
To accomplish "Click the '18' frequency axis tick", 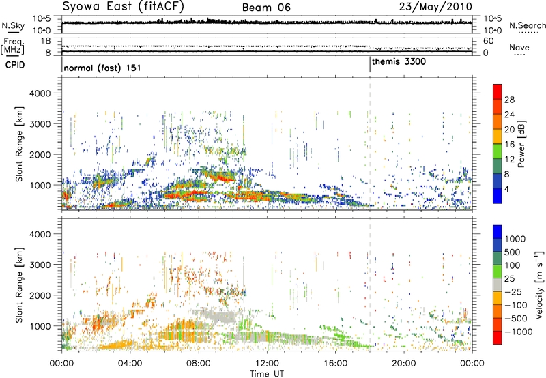I will [x=46, y=41].
